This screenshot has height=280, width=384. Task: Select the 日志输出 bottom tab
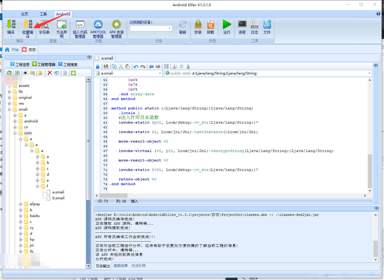(103, 266)
